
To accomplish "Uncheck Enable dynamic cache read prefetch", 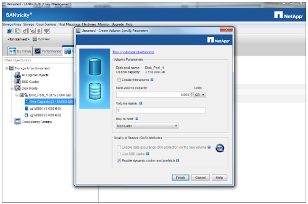I will [119, 160].
